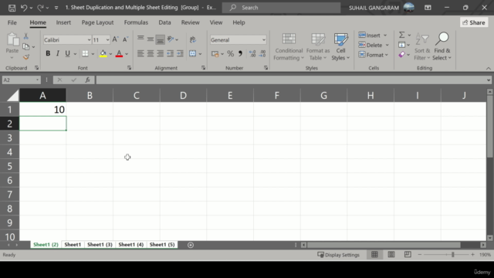
Task: Click the Clear eraser icon
Action: [x=401, y=55]
